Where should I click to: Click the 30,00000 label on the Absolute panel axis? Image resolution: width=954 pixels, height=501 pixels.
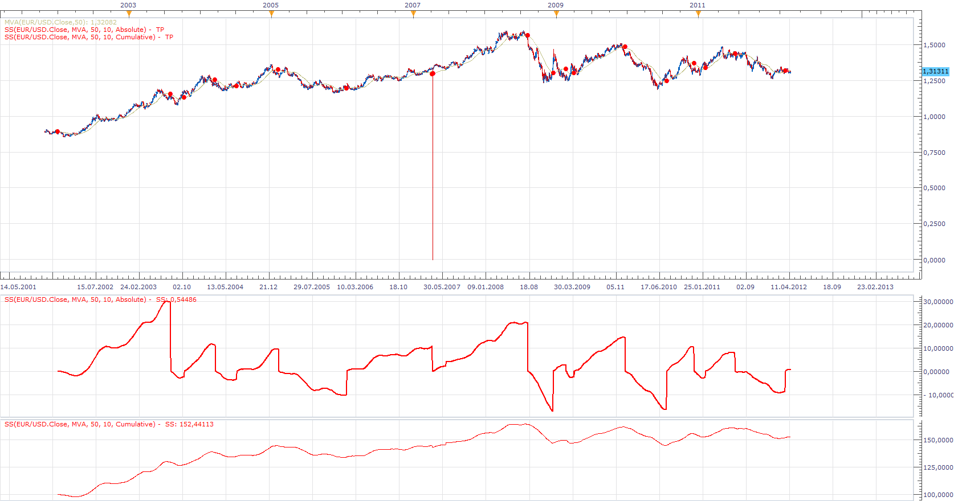pos(938,302)
